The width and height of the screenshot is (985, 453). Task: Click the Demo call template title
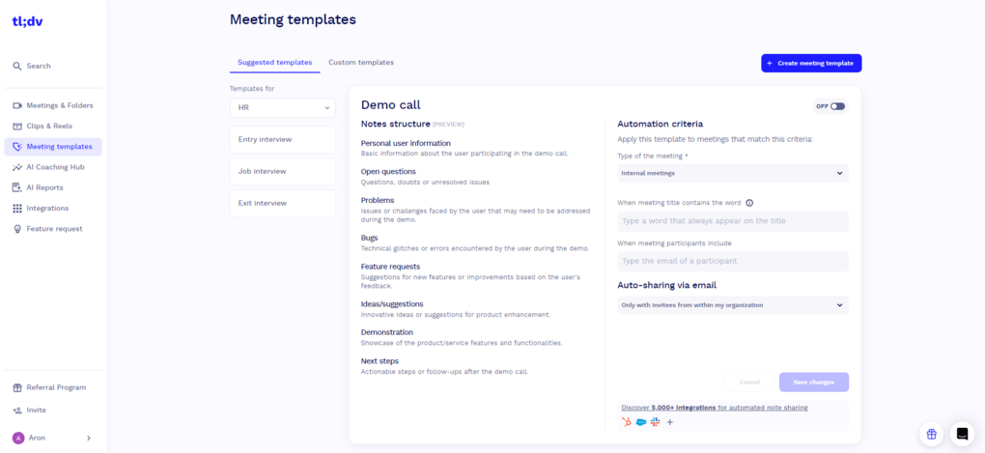coord(391,105)
